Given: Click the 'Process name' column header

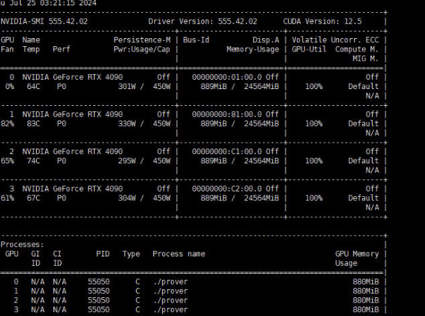Looking at the screenshot, I should (x=179, y=254).
